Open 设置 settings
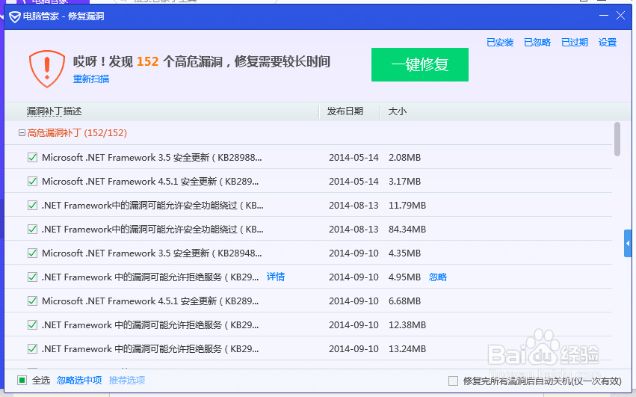The height and width of the screenshot is (397, 636). coord(607,42)
